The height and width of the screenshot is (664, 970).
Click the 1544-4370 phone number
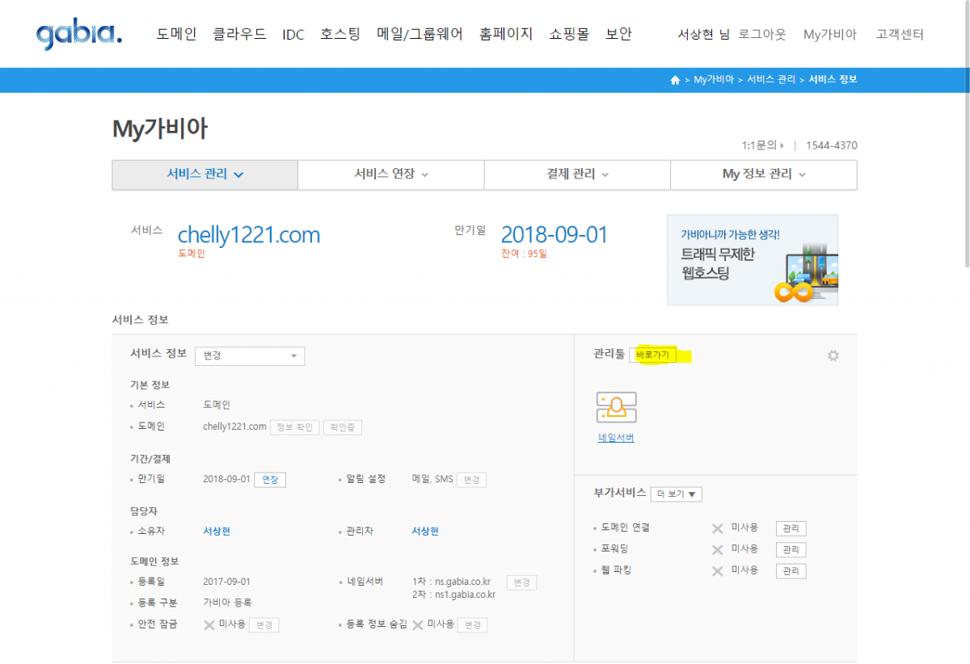(832, 145)
